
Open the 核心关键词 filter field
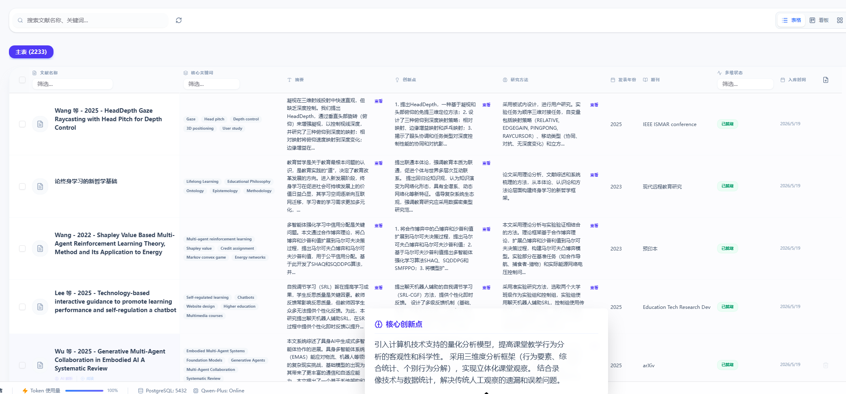click(x=211, y=84)
